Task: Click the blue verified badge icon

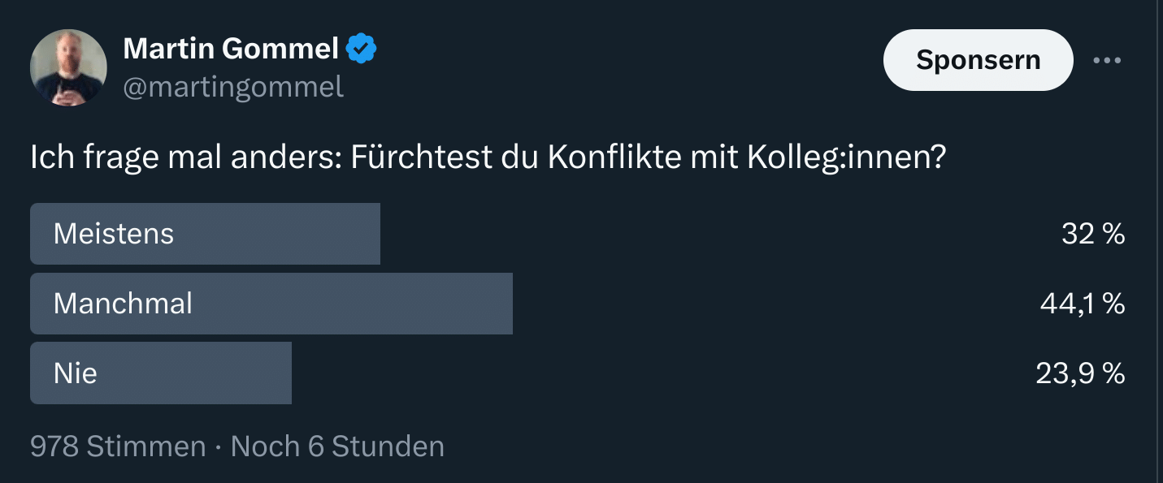Action: click(361, 50)
